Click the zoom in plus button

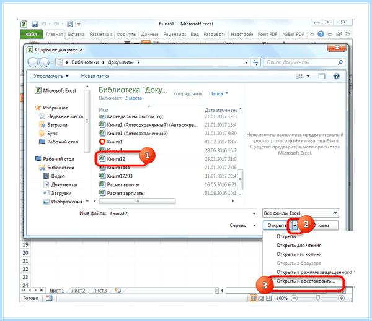341,298
